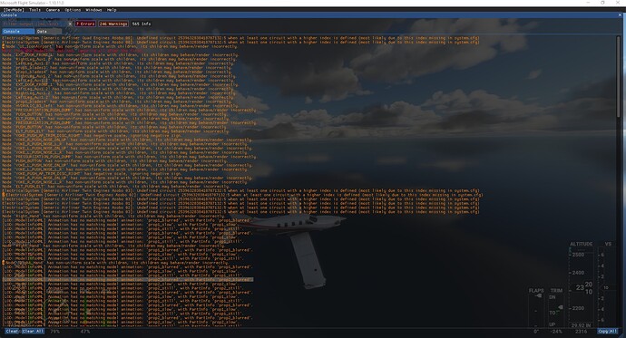Open the Options menu
Image resolution: width=626 pixels, height=338 pixels.
coord(73,10)
